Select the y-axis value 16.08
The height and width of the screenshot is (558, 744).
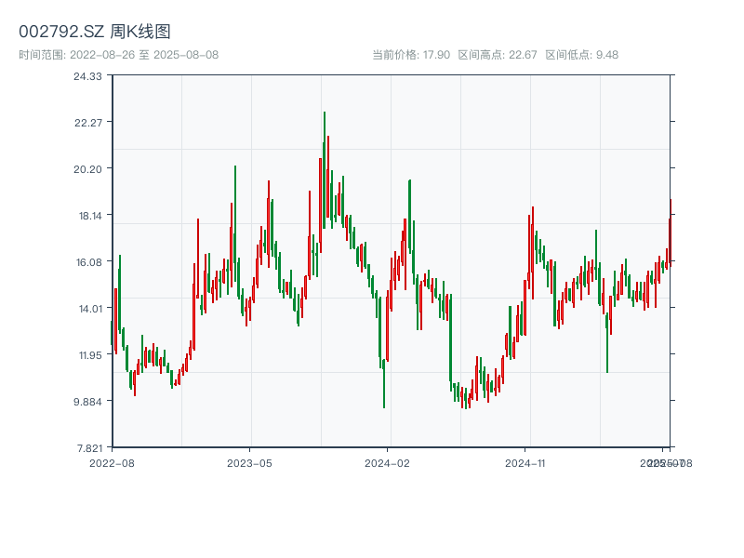[89, 262]
